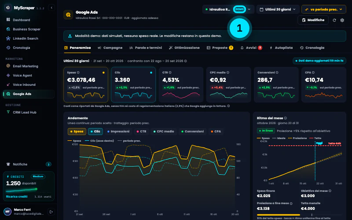352x220 pixels.
Task: Click the Notifiche count badge
Action: pos(48,164)
